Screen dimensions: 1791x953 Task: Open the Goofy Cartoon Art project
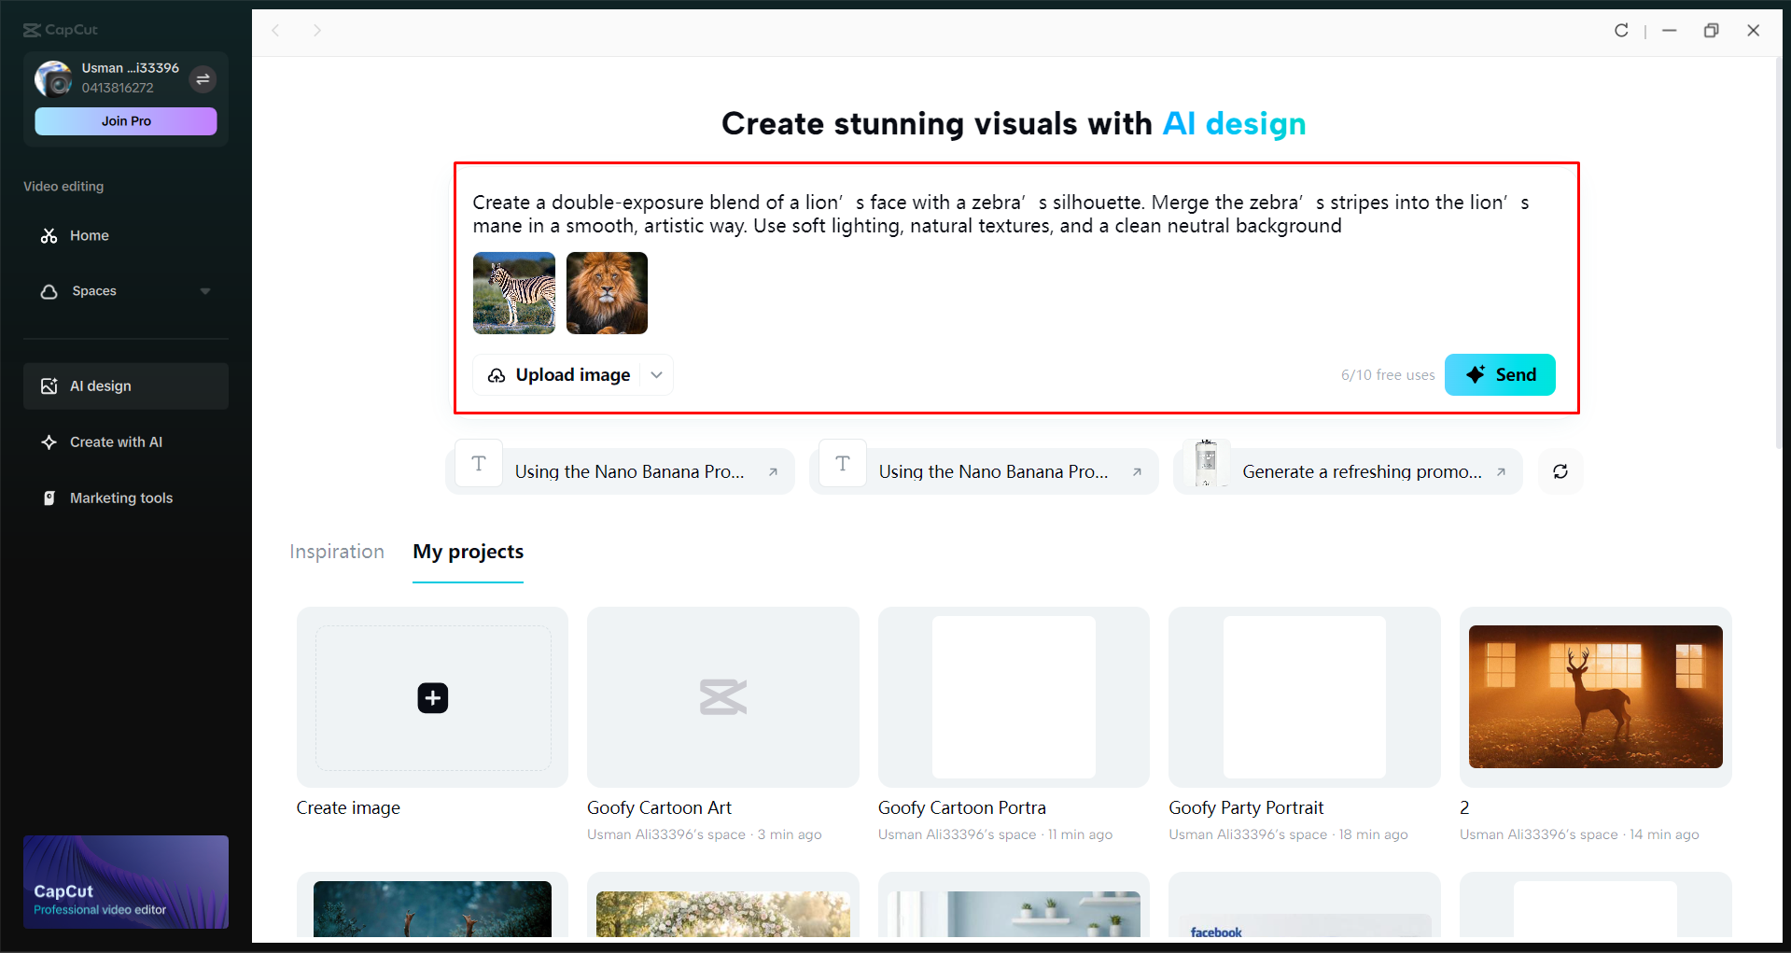722,697
